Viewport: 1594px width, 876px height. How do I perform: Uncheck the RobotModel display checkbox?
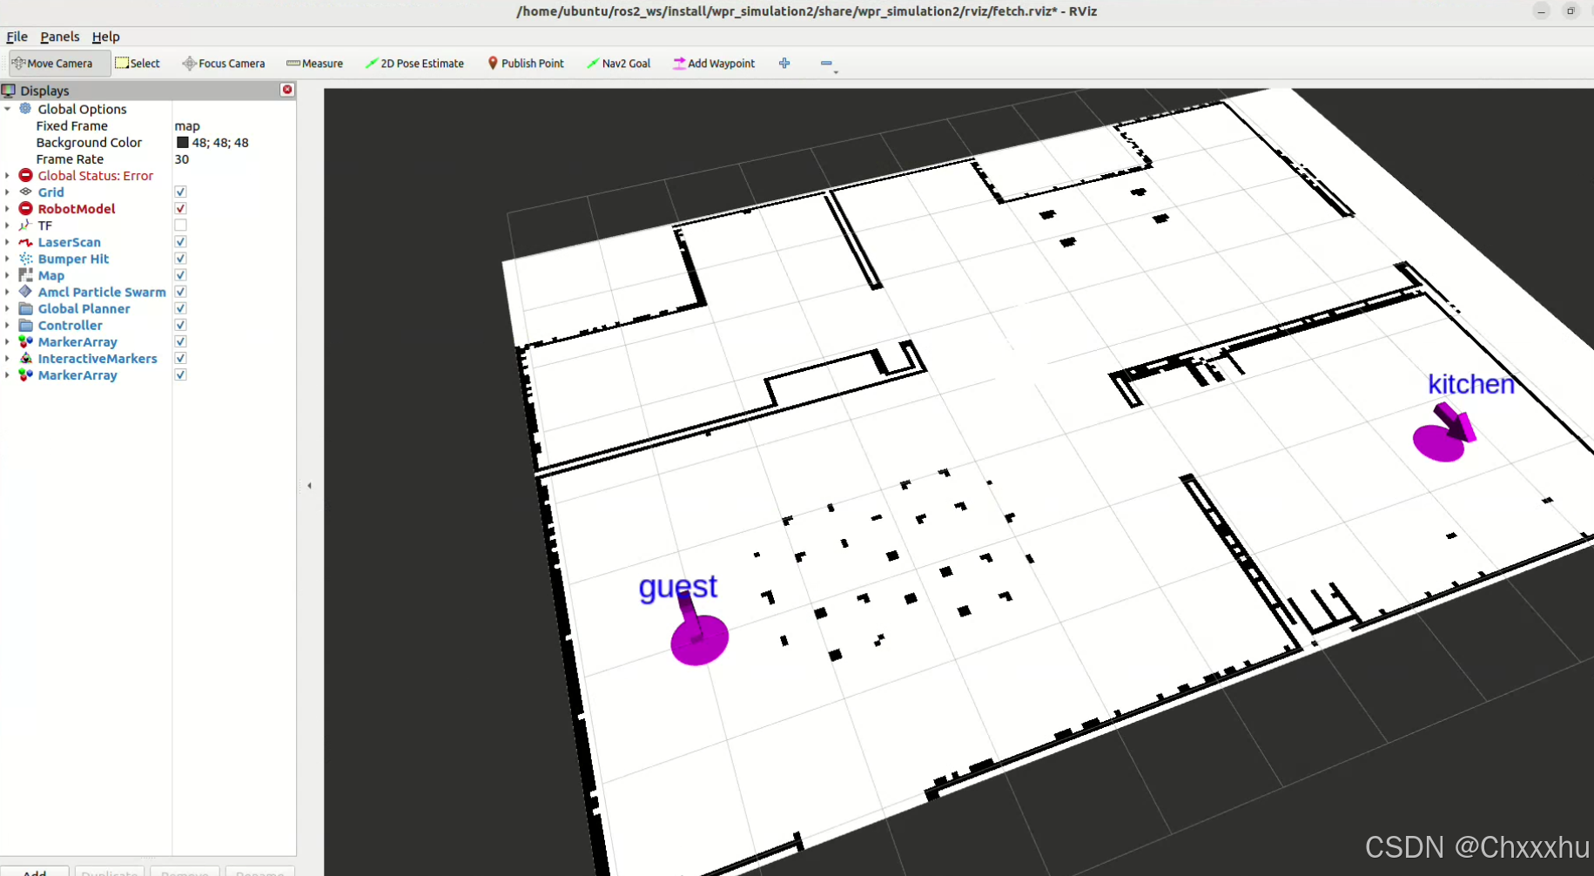180,208
